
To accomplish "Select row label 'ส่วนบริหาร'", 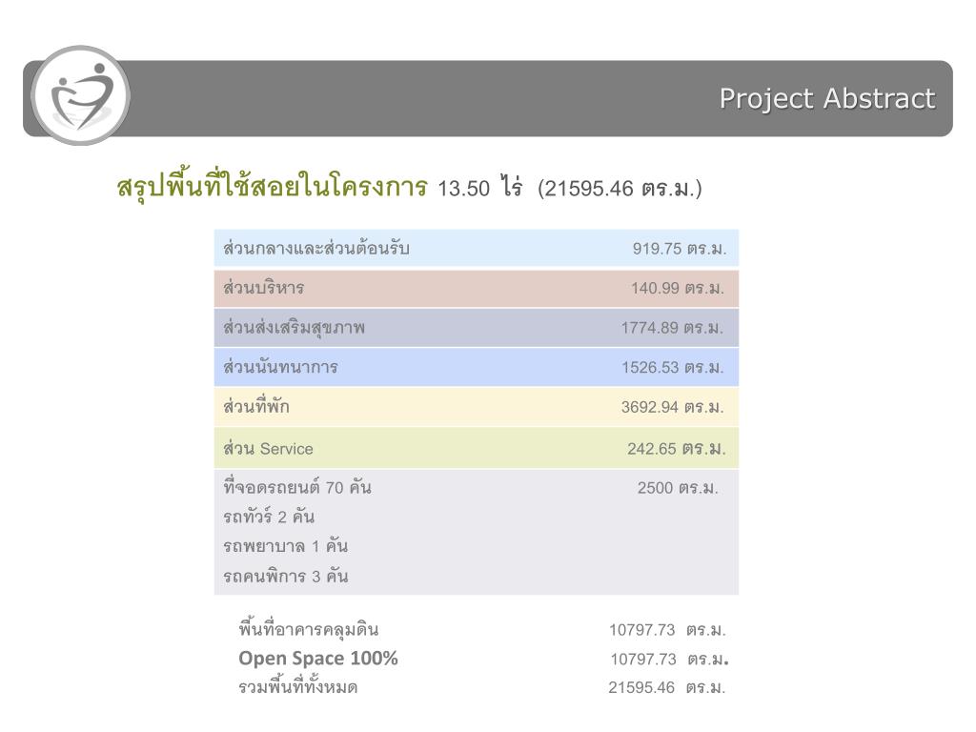I will pos(264,288).
